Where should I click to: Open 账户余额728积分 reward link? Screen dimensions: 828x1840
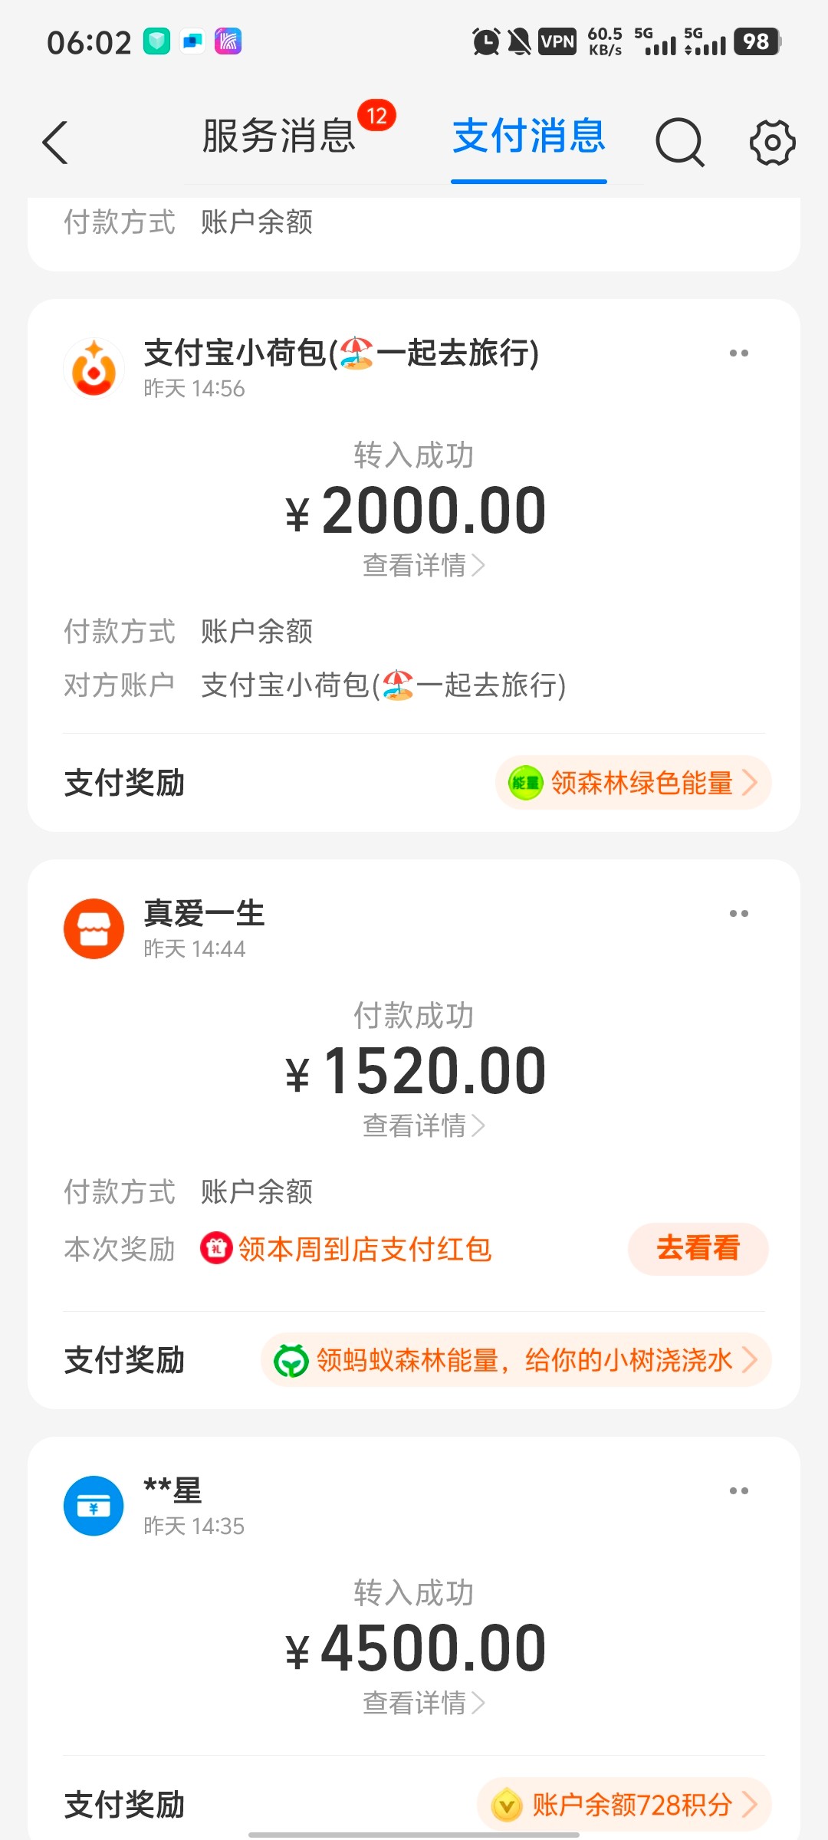click(624, 1805)
